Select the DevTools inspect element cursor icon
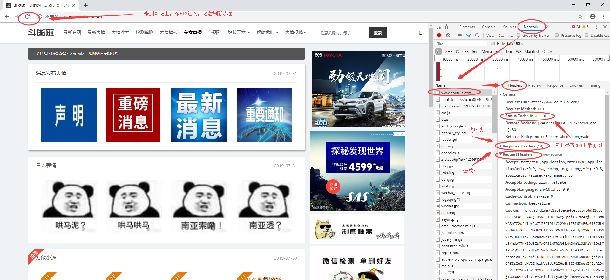This screenshot has width=610, height=280. pos(439,27)
